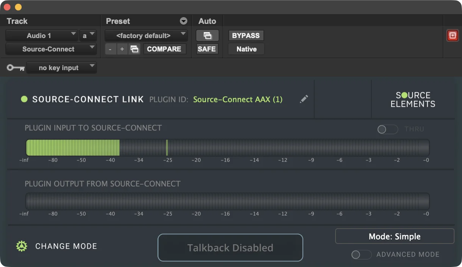Enable the ADVANCED MODE switch
Image resolution: width=462 pixels, height=267 pixels.
tap(362, 255)
